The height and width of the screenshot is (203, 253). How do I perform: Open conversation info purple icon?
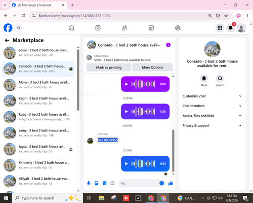(168, 45)
